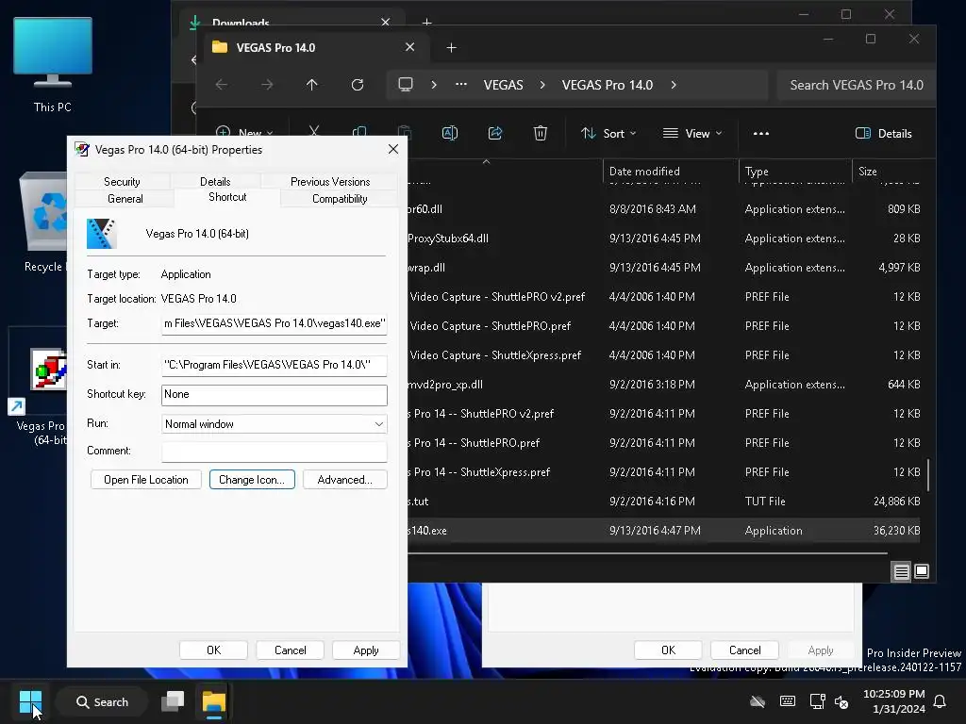This screenshot has width=966, height=724.
Task: Switch to the General tab
Action: point(125,199)
